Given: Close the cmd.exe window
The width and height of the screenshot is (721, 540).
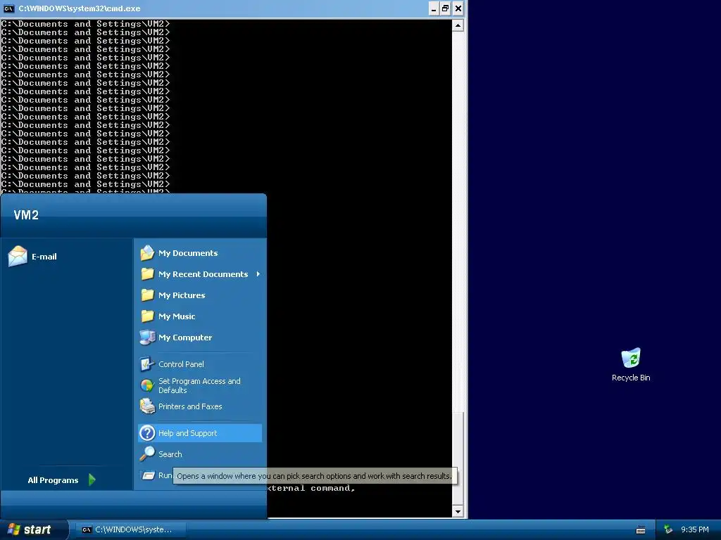Looking at the screenshot, I should click(x=458, y=8).
